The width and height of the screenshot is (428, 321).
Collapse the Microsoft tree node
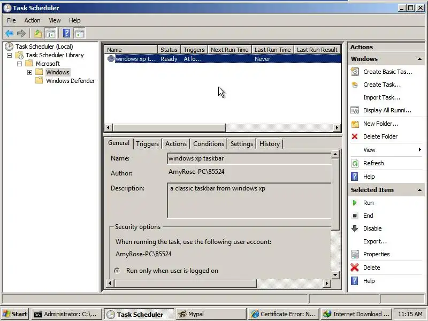(x=19, y=64)
